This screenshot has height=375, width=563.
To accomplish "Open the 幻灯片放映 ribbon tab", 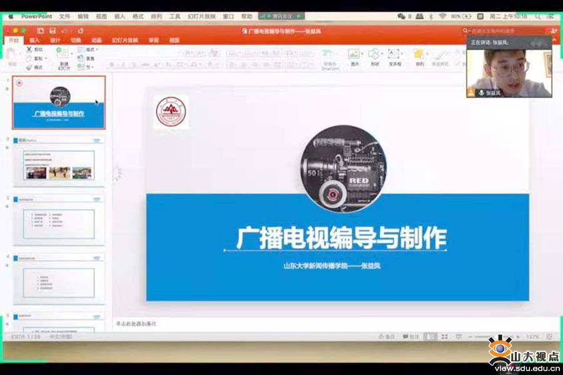I will pyautogui.click(x=125, y=40).
